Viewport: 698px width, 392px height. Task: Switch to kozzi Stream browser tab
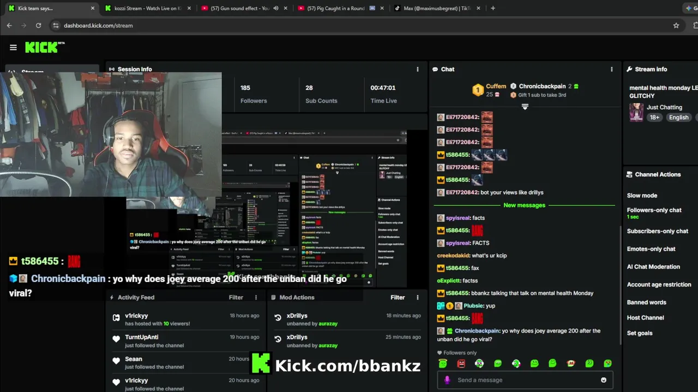click(147, 8)
